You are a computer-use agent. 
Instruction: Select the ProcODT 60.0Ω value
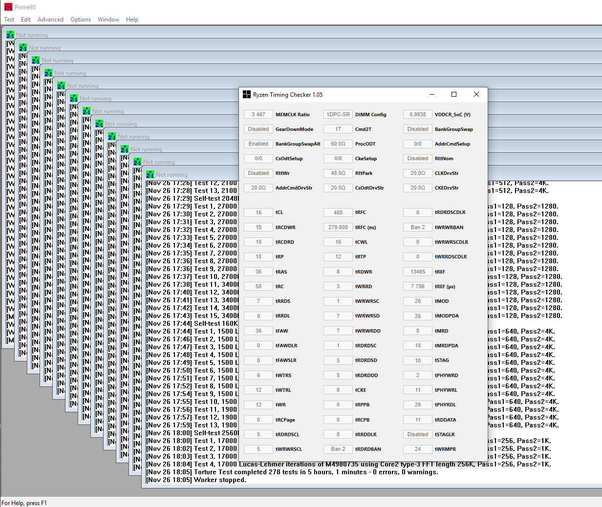(x=338, y=144)
